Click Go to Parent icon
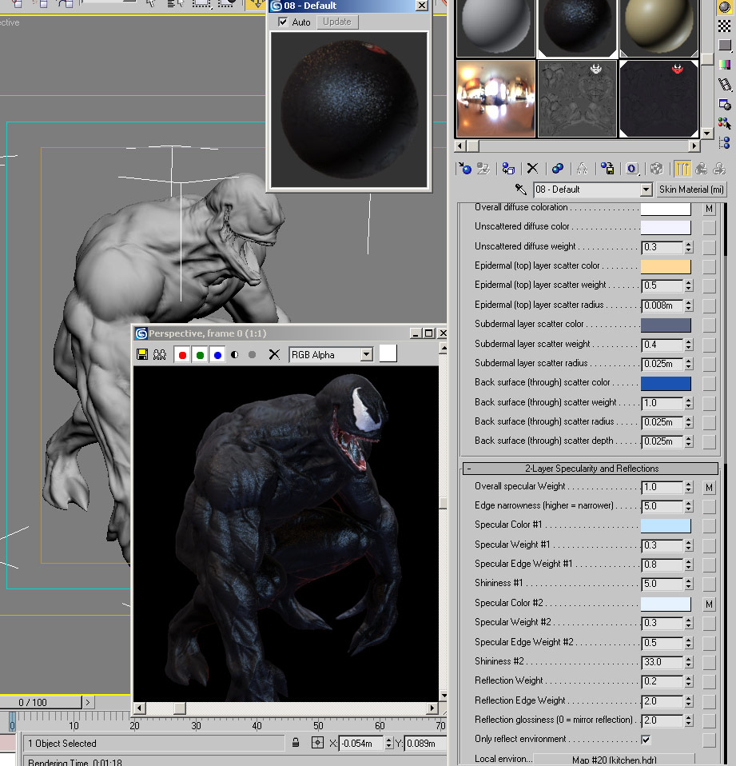Screen dimensions: 736x766 click(x=702, y=169)
